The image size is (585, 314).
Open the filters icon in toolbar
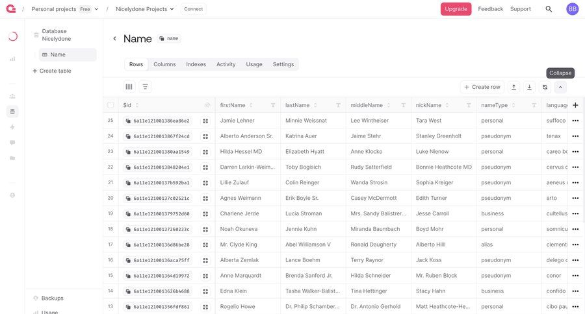pos(145,87)
